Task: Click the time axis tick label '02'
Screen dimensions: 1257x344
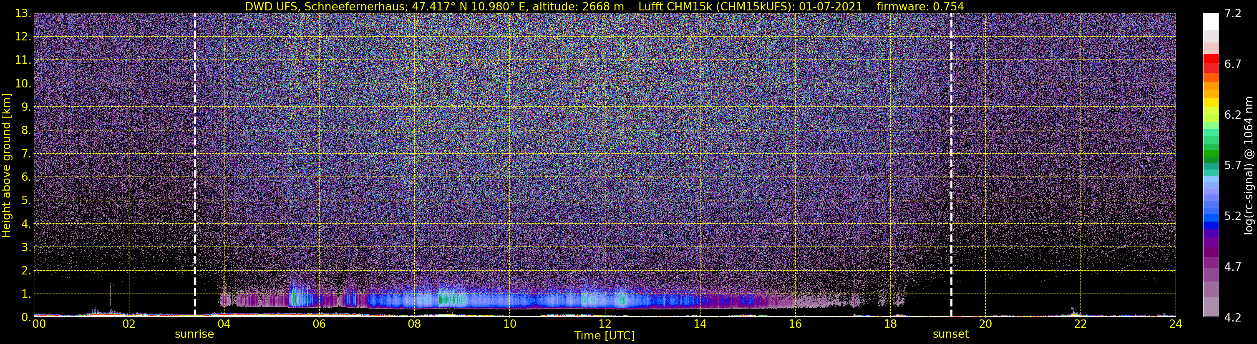Action: tap(129, 324)
